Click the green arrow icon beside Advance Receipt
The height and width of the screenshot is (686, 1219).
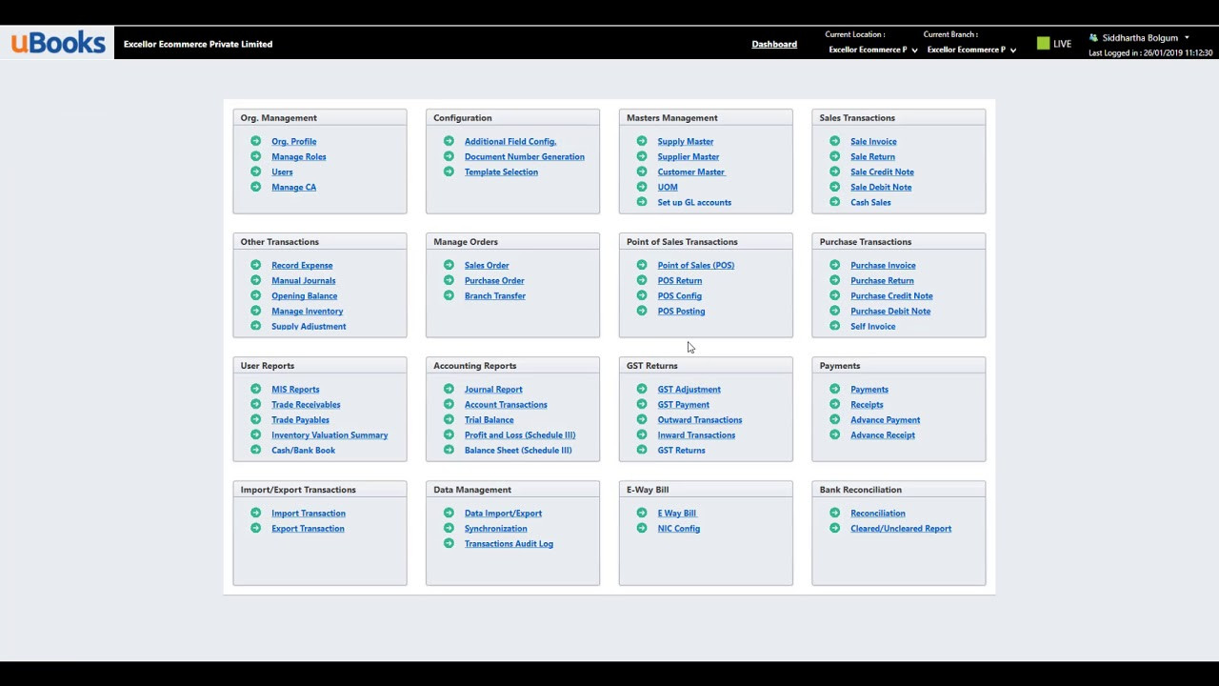[835, 434]
